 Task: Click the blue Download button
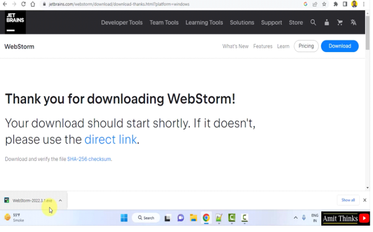[340, 46]
